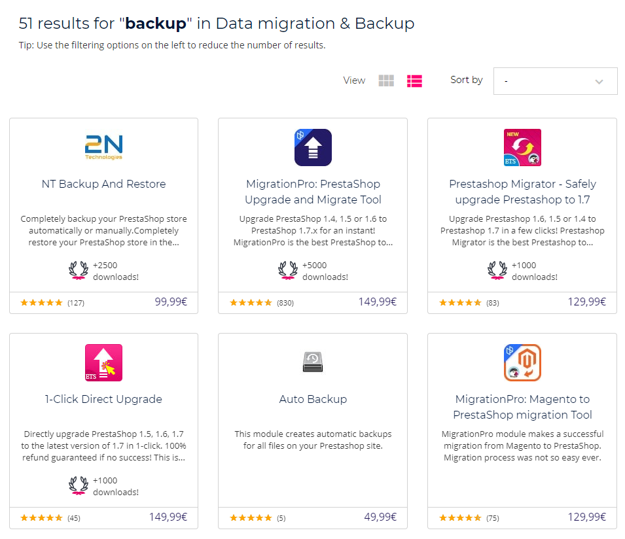Viewport: 625px width, 539px height.
Task: Click the +5000 downloads laurel badge
Action: pos(288,271)
